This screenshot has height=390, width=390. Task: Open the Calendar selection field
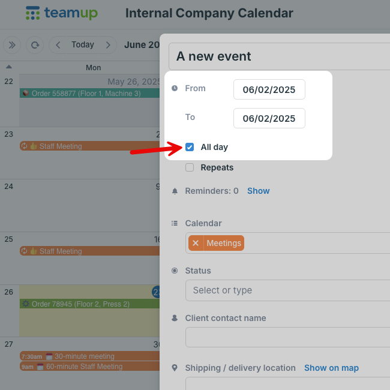pyautogui.click(x=287, y=243)
